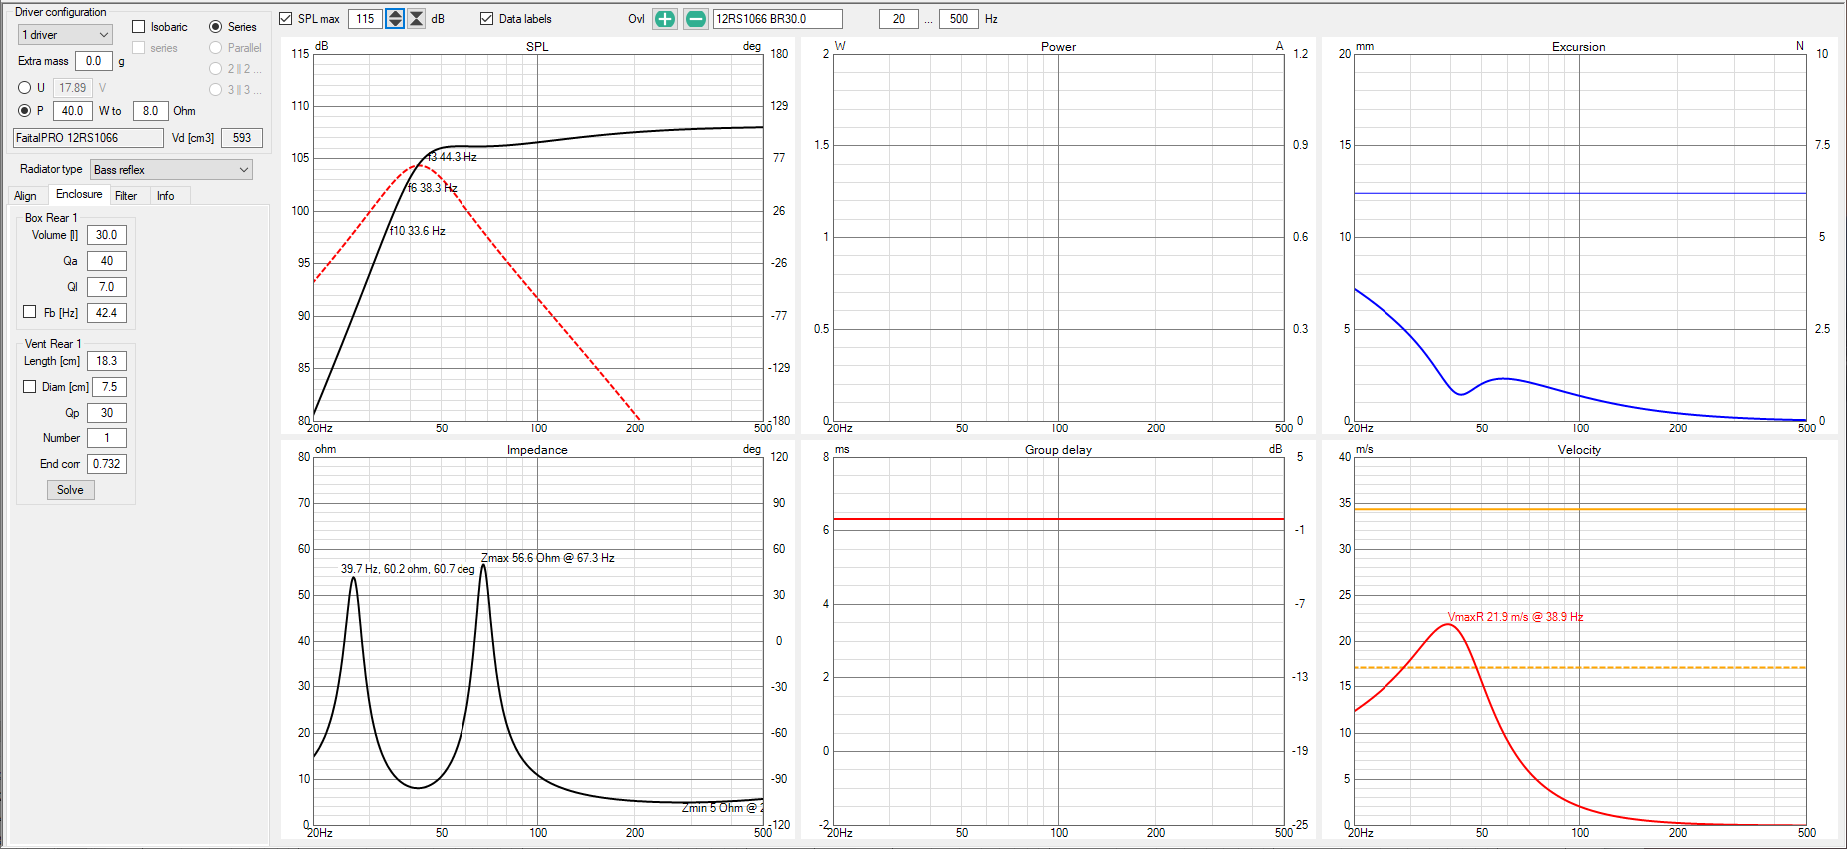Click the lower frequency limit 20 field
This screenshot has width=1847, height=849.
tap(899, 19)
